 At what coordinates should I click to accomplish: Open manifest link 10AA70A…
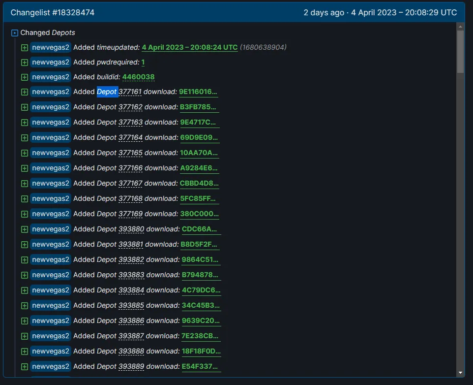[x=199, y=153]
